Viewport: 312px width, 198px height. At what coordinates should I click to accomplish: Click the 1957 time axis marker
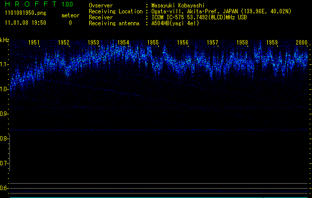(212, 42)
